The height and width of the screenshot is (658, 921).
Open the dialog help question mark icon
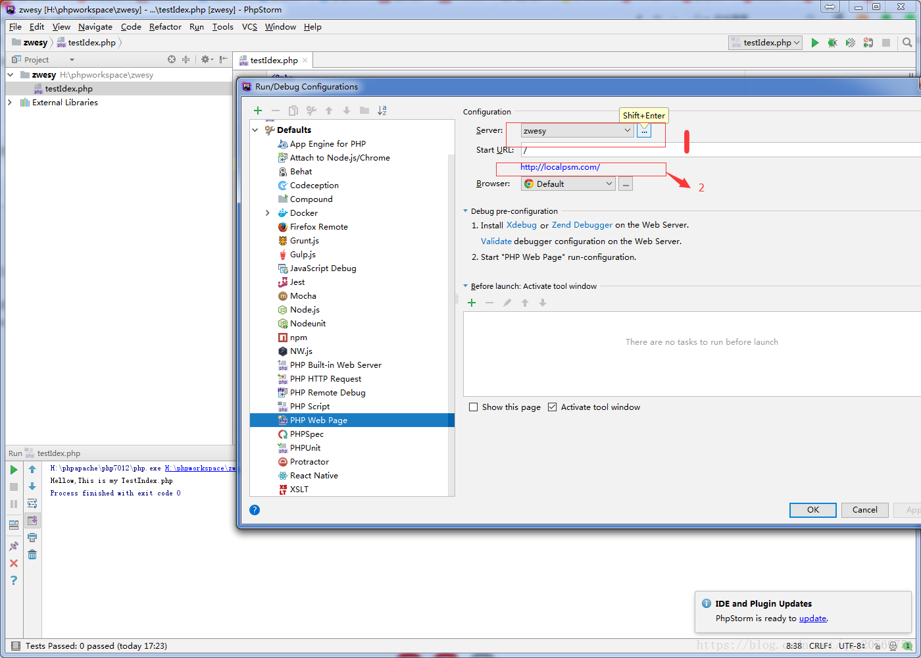click(x=255, y=510)
